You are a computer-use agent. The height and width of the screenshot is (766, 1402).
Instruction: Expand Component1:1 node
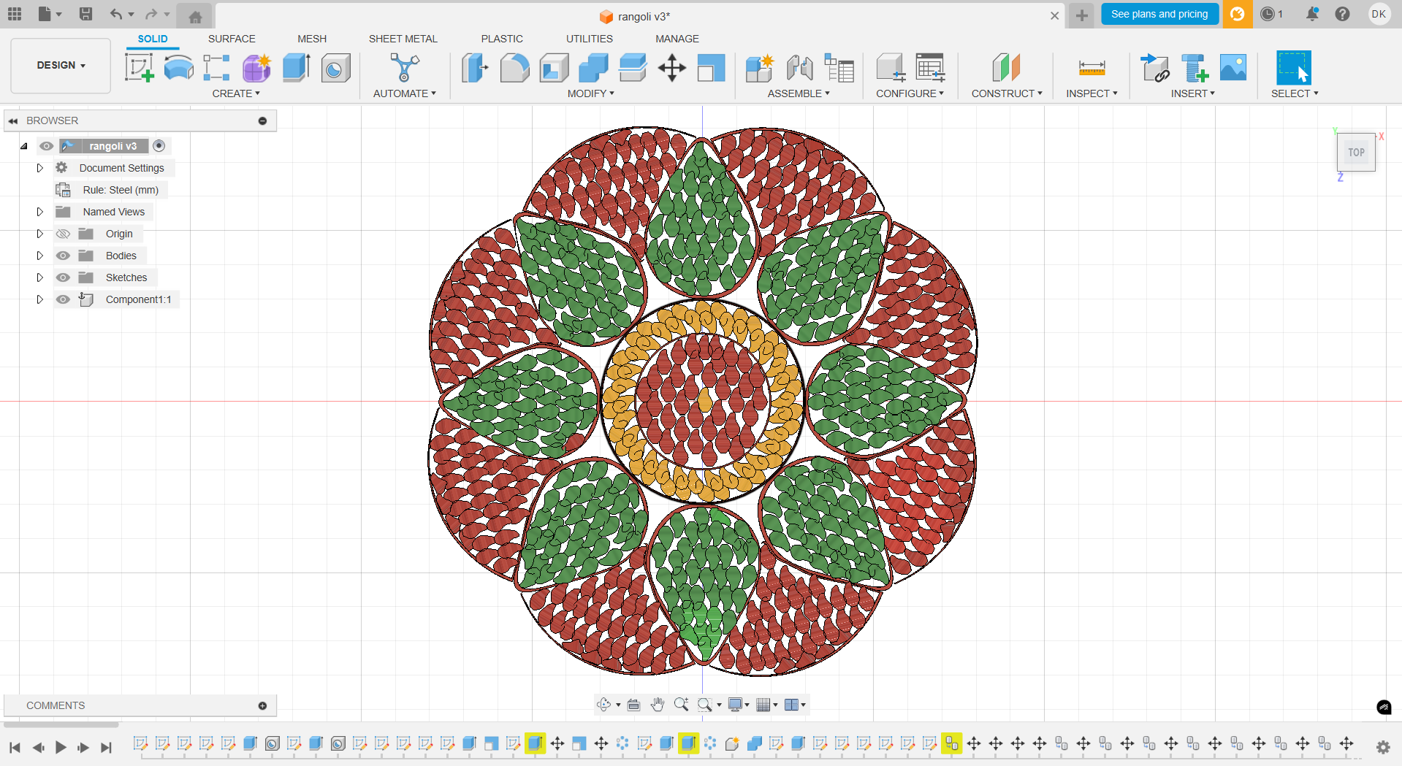tap(40, 299)
